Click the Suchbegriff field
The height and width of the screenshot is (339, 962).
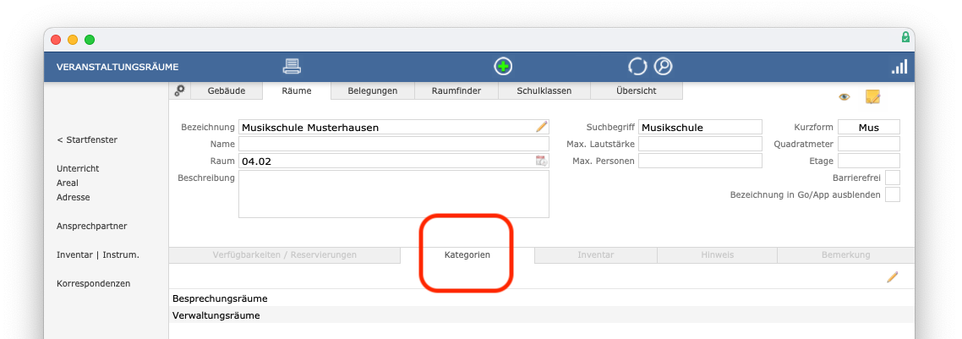tap(700, 127)
